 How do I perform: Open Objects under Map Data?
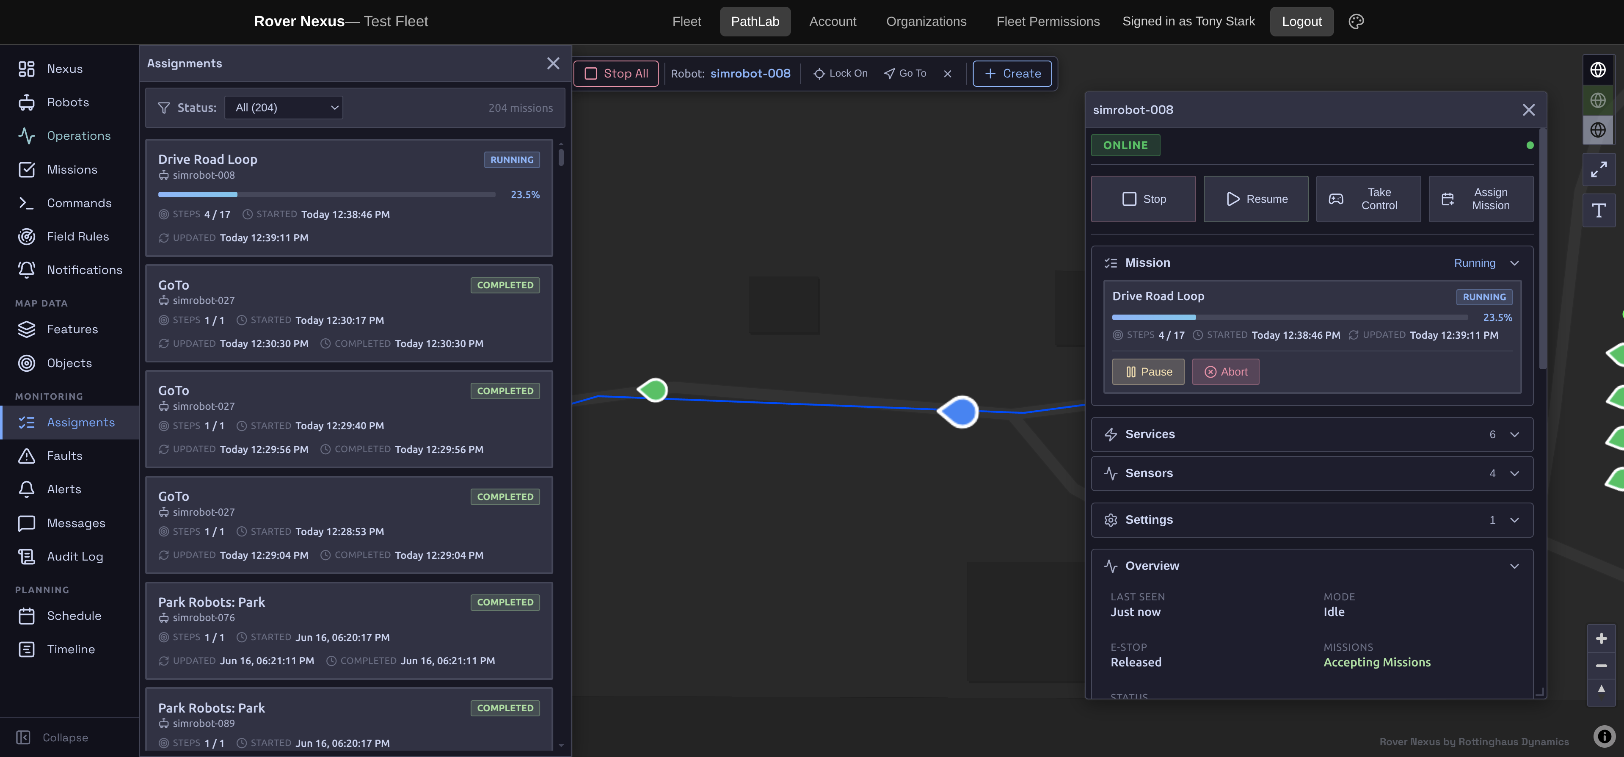(x=69, y=363)
